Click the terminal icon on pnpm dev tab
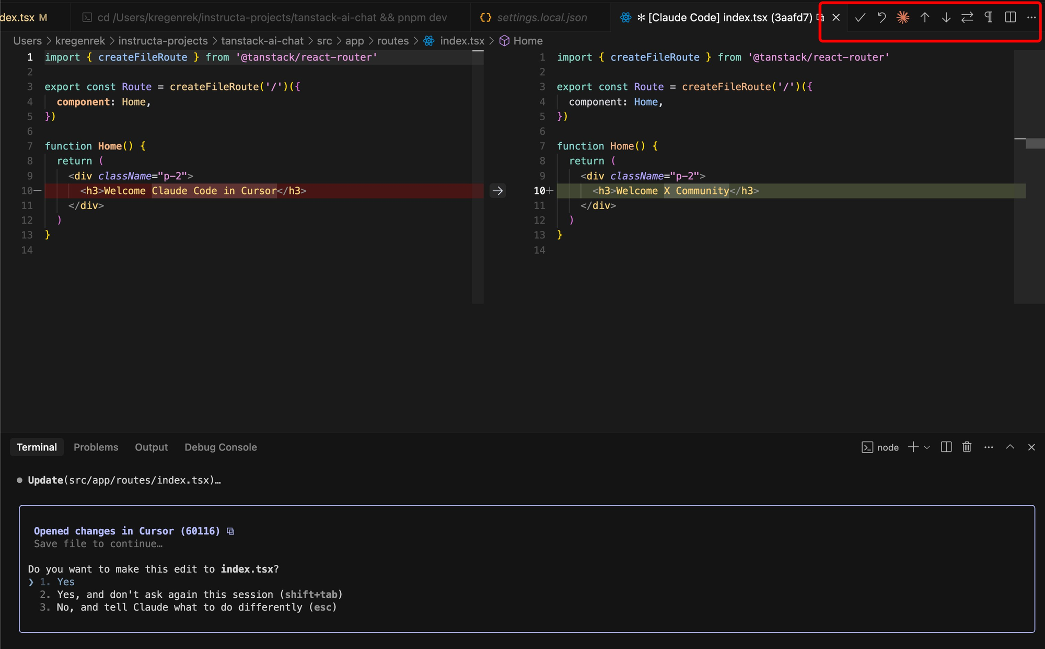The image size is (1045, 649). click(87, 17)
